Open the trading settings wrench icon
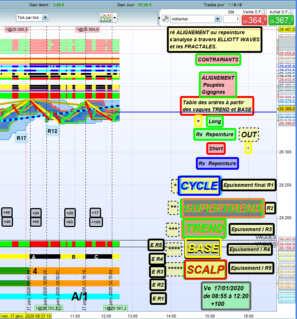The height and width of the screenshot is (319, 297). coord(165,19)
